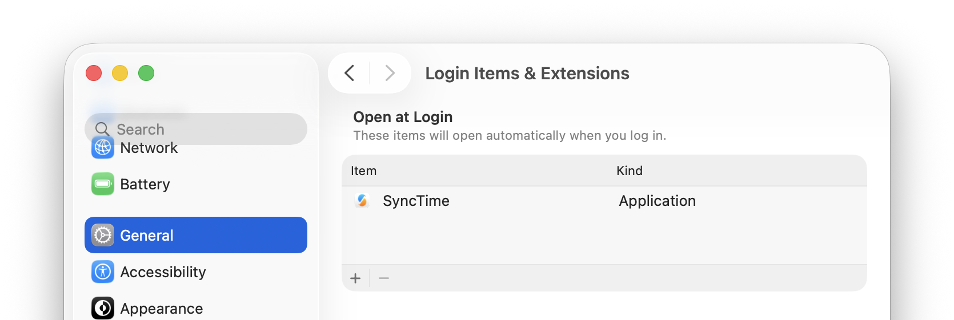
Task: Remove login item with minus button
Action: click(x=384, y=278)
